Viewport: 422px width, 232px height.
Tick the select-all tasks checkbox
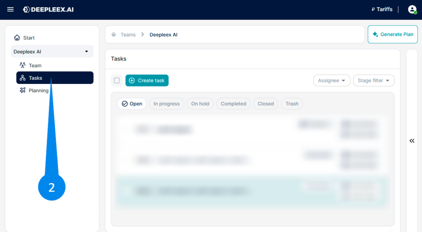(x=117, y=81)
